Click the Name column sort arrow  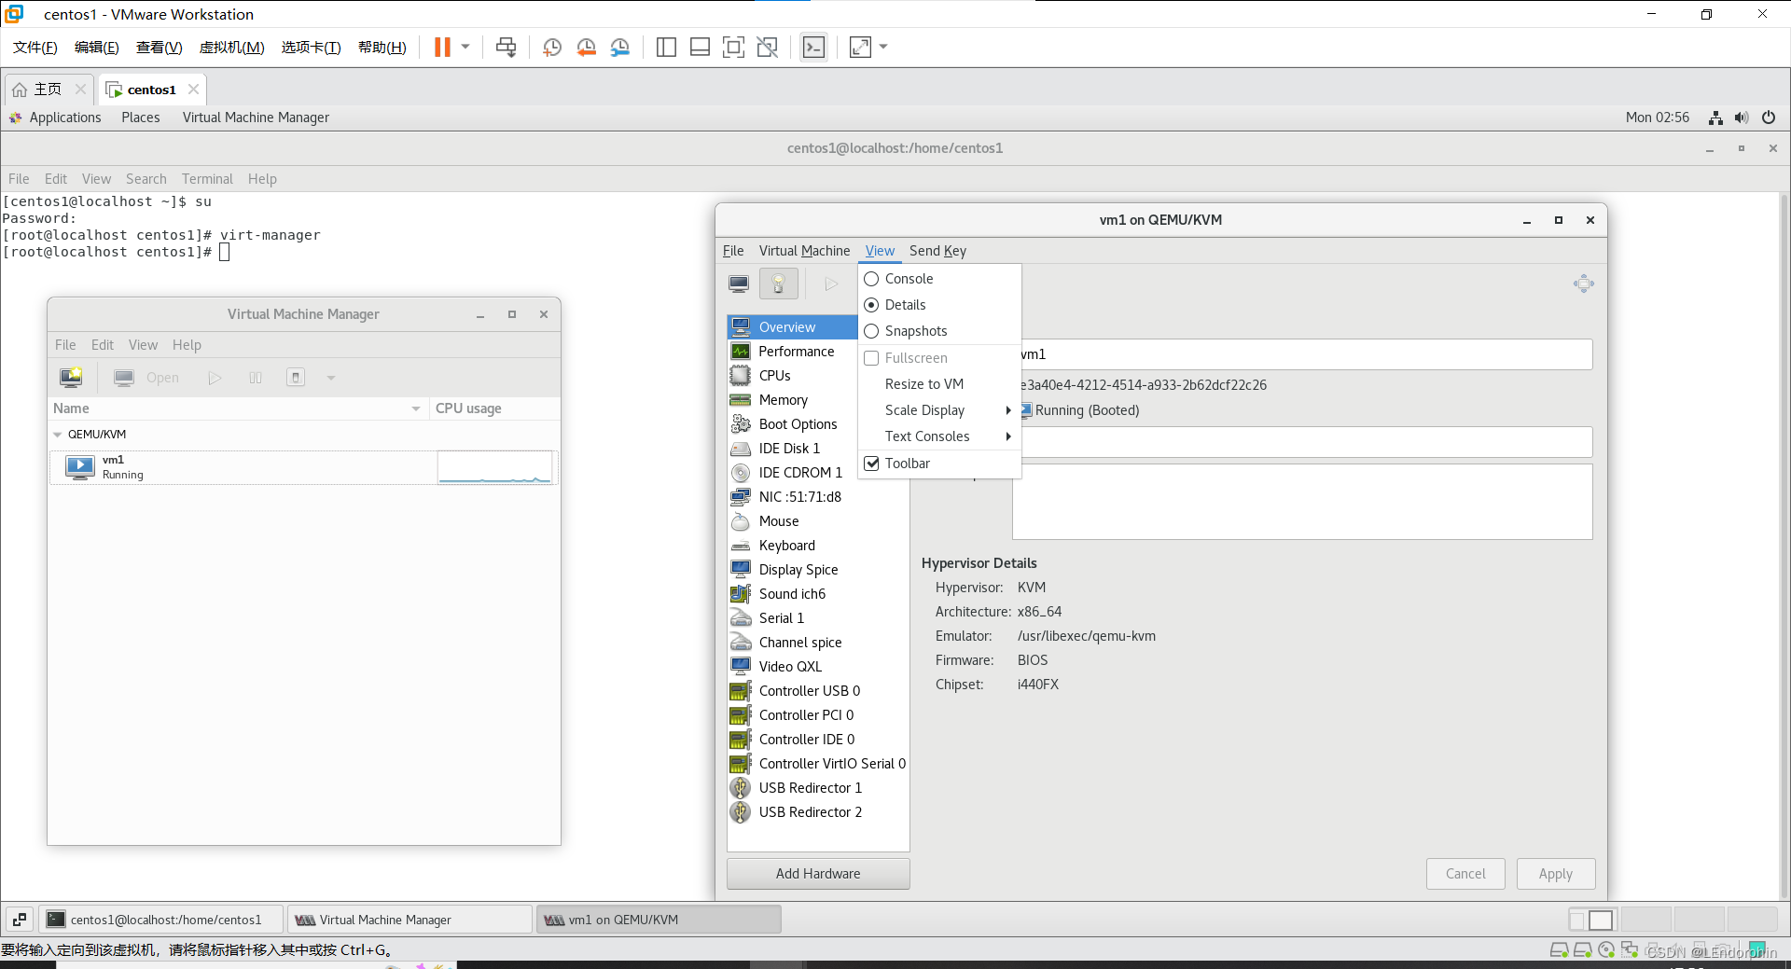tap(416, 408)
